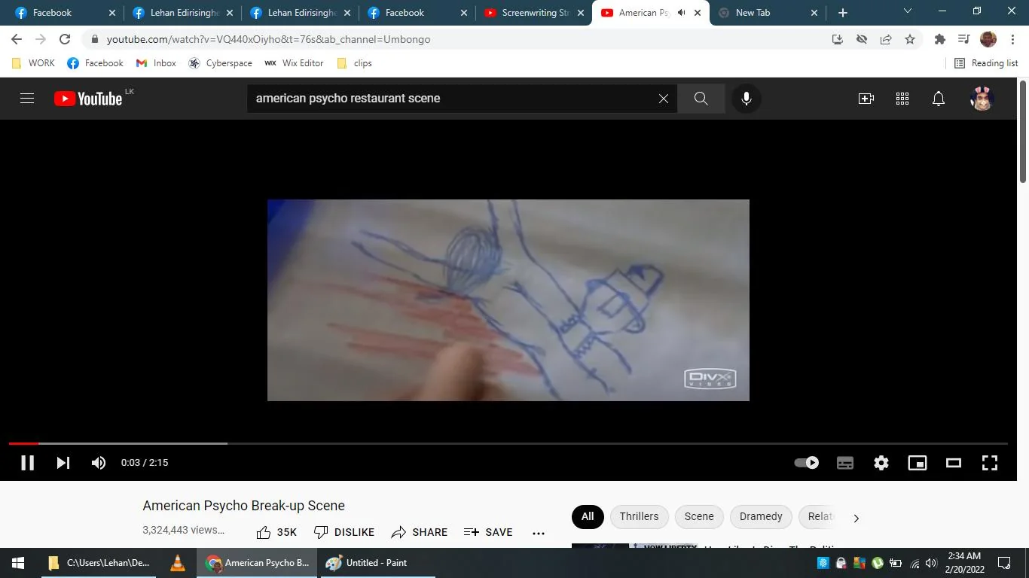
Task: Install app icon in address bar
Action: pos(838,39)
